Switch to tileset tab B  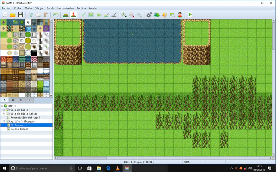click(x=13, y=100)
